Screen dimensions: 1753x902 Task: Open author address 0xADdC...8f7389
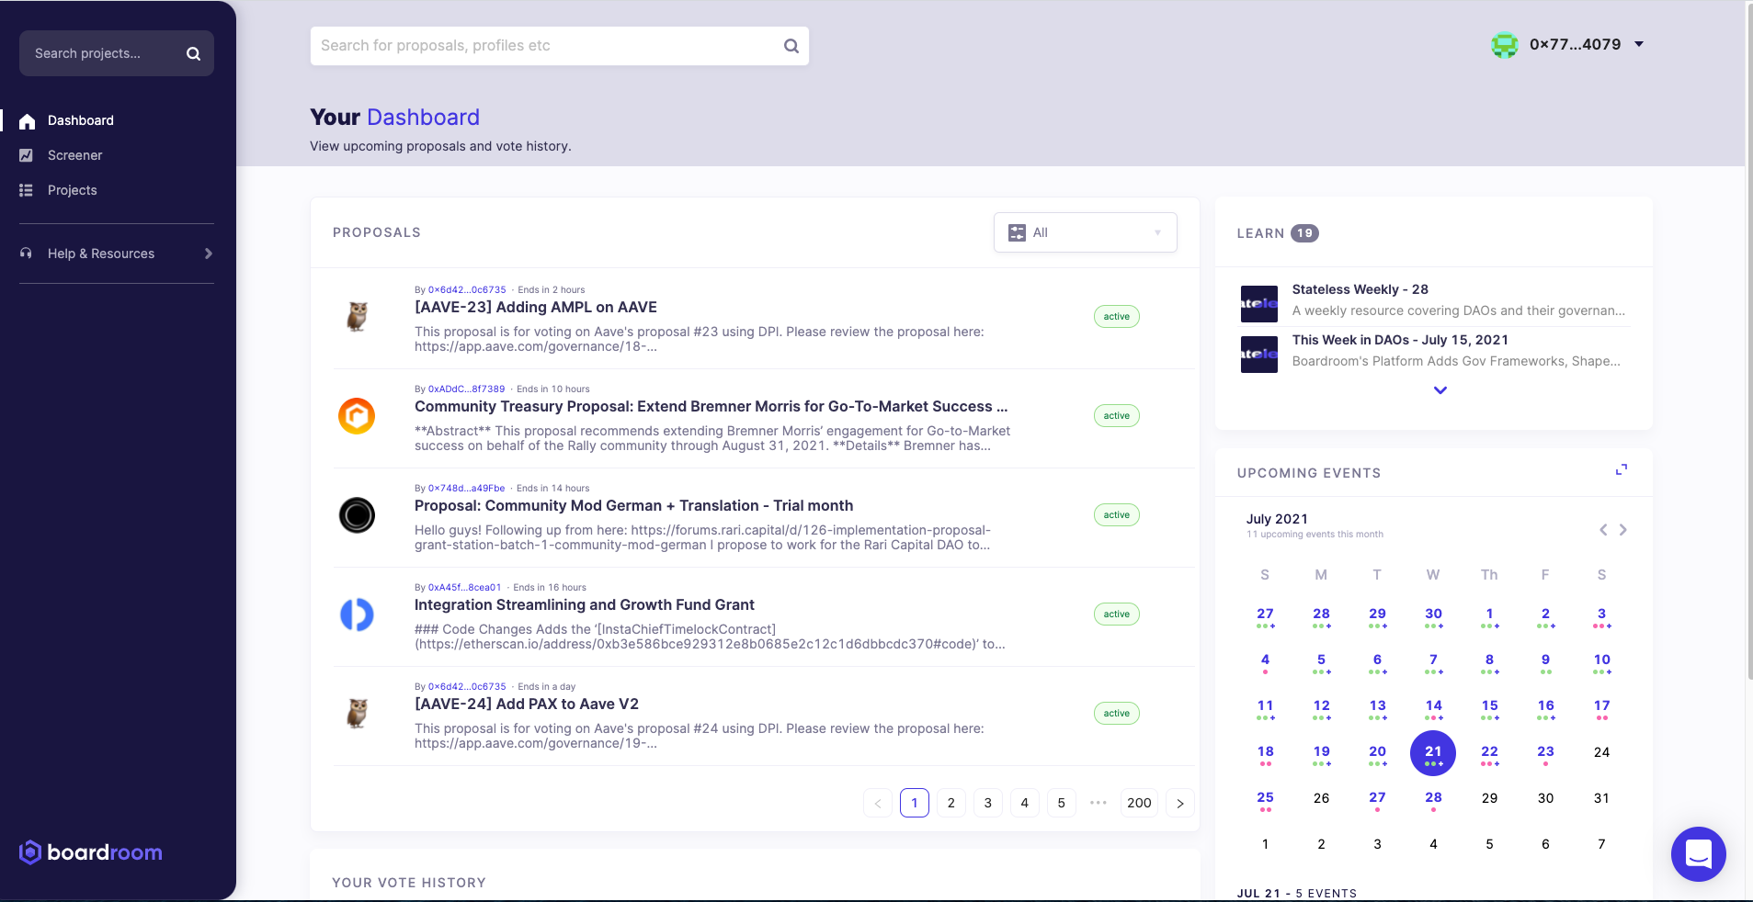(x=467, y=389)
